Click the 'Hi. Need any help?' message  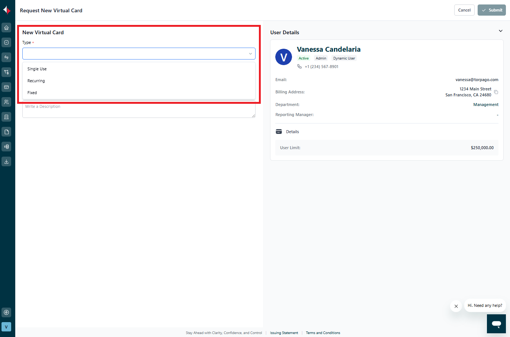coord(485,305)
